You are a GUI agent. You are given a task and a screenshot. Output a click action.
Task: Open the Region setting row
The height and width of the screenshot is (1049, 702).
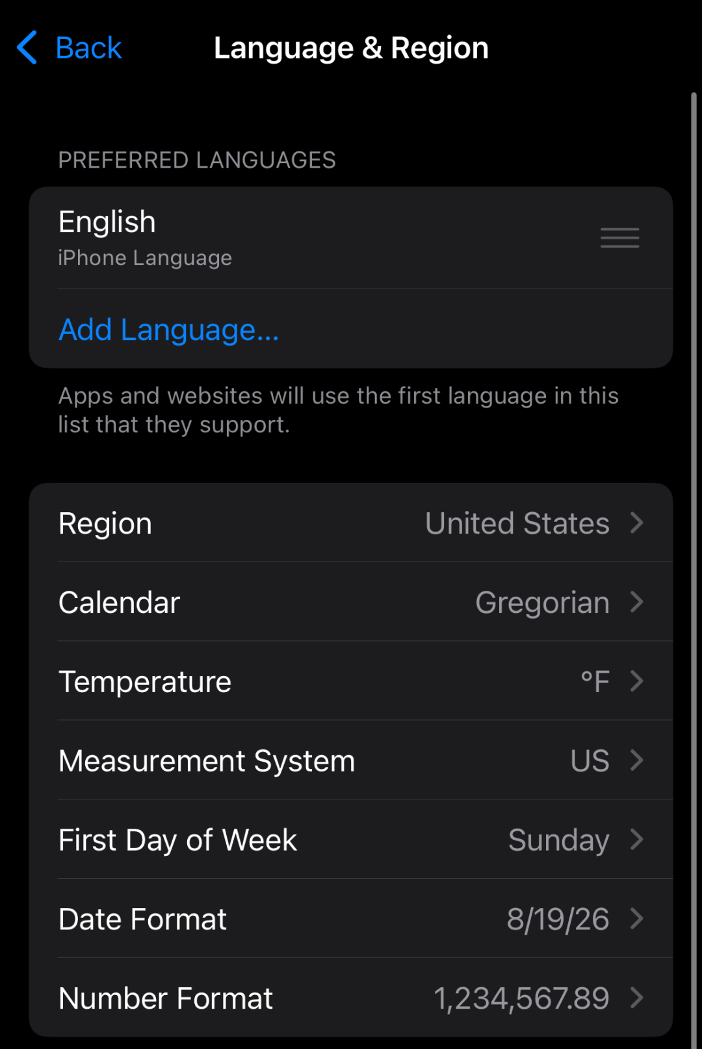351,523
